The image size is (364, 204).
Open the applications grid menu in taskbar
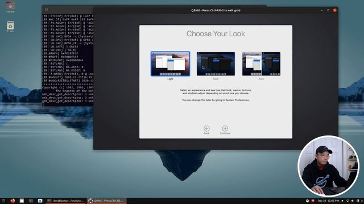pyautogui.click(x=3, y=201)
